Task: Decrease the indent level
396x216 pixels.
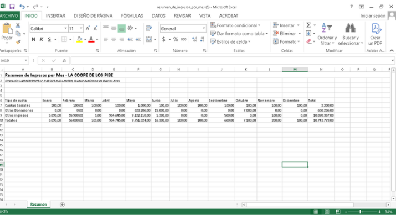Action: point(130,39)
